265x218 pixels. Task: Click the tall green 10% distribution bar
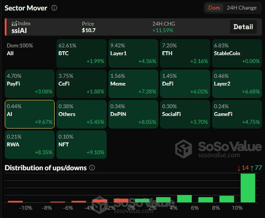[248, 188]
